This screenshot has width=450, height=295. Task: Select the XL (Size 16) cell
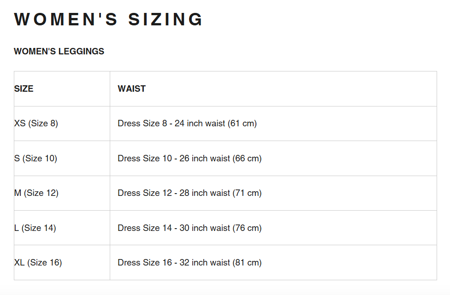38,263
